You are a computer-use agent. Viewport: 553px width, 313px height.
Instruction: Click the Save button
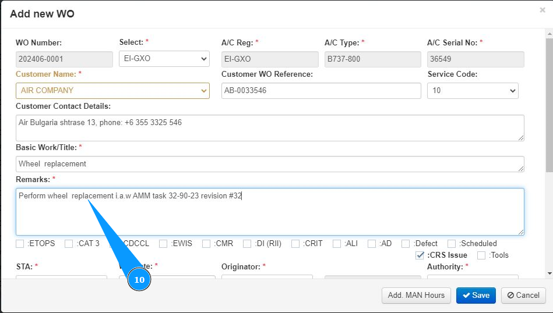(475, 295)
